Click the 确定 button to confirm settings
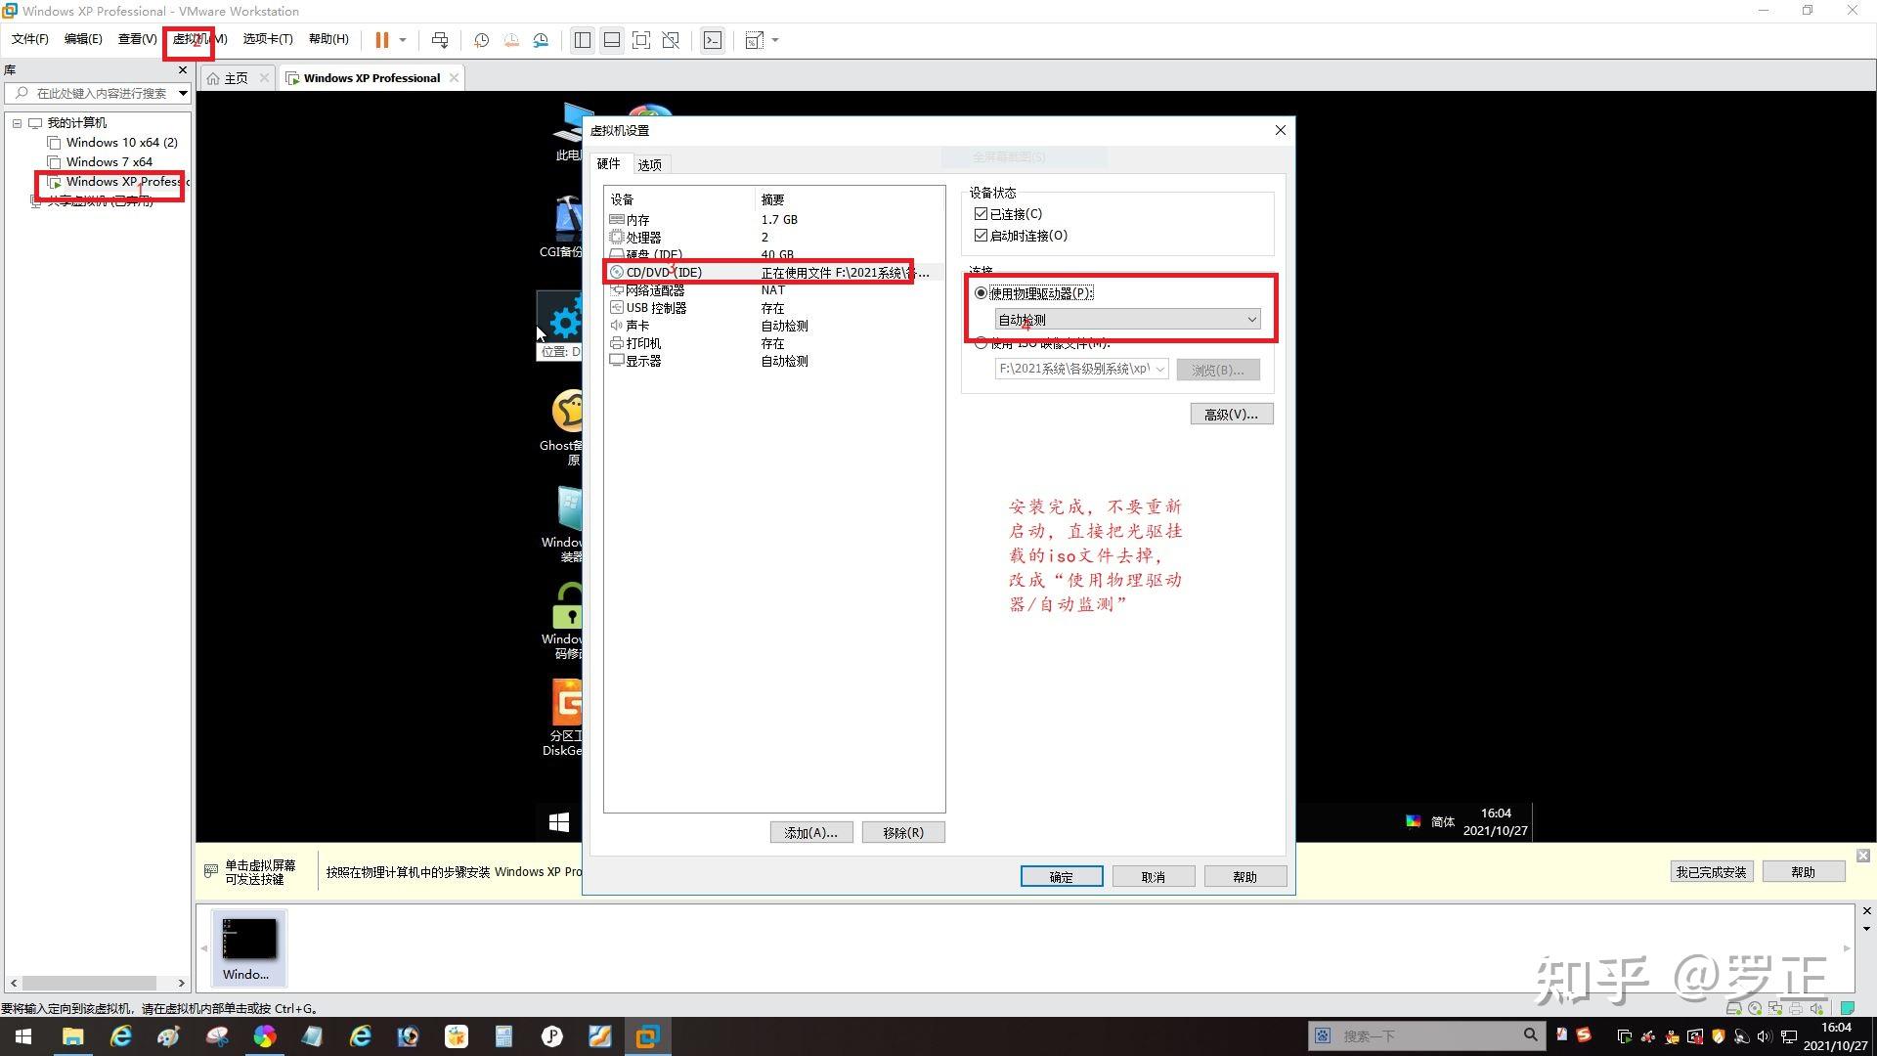Screen dimensions: 1877x1056 1061,875
